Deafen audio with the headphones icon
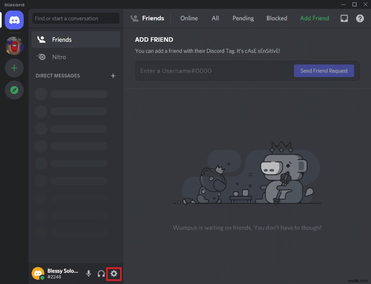The width and height of the screenshot is (371, 284). tap(101, 274)
